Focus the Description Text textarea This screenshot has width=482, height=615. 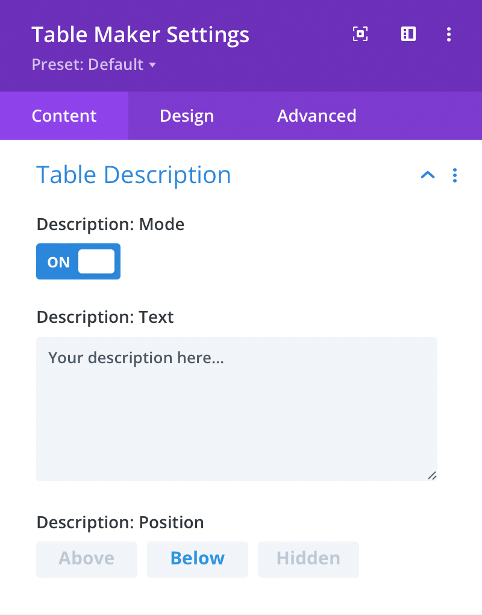237,408
